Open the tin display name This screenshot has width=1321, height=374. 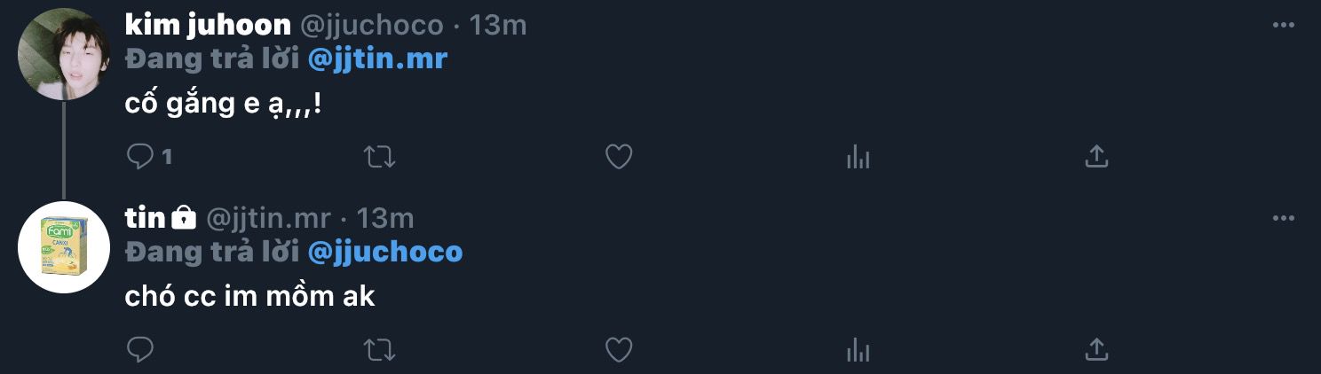coord(146,218)
